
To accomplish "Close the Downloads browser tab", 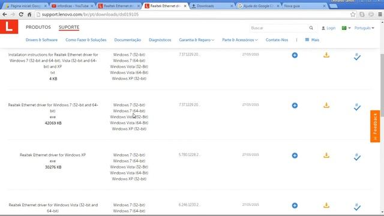I will tap(232, 6).
